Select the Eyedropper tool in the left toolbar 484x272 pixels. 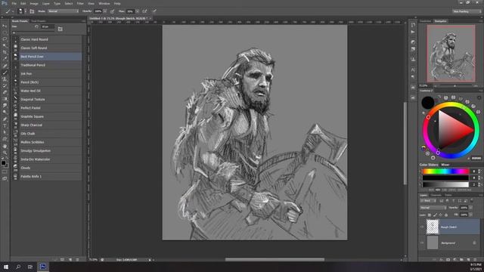pos(5,59)
